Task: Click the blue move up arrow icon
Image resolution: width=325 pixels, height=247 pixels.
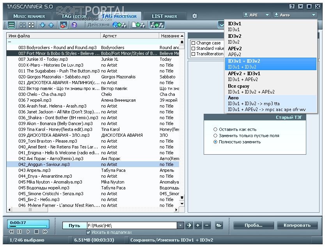Action: point(51,25)
